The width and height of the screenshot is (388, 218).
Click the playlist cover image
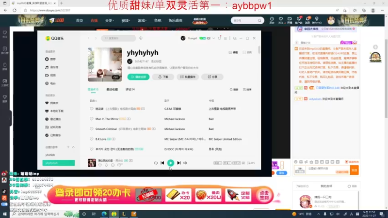click(105, 64)
